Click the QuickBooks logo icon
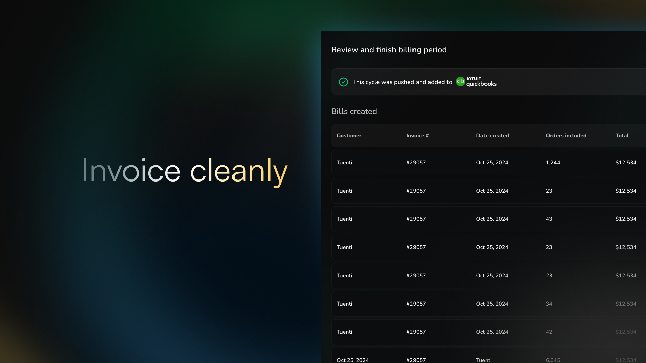Viewport: 646px width, 363px height. pos(460,82)
